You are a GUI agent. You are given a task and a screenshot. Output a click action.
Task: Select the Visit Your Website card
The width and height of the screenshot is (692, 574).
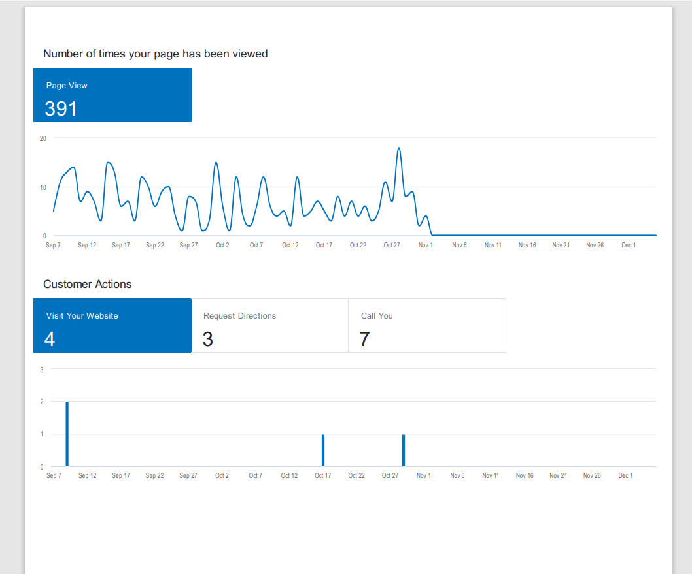click(112, 326)
